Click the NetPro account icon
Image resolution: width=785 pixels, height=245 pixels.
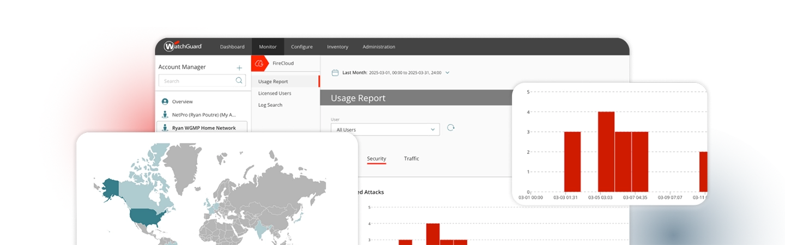165,114
